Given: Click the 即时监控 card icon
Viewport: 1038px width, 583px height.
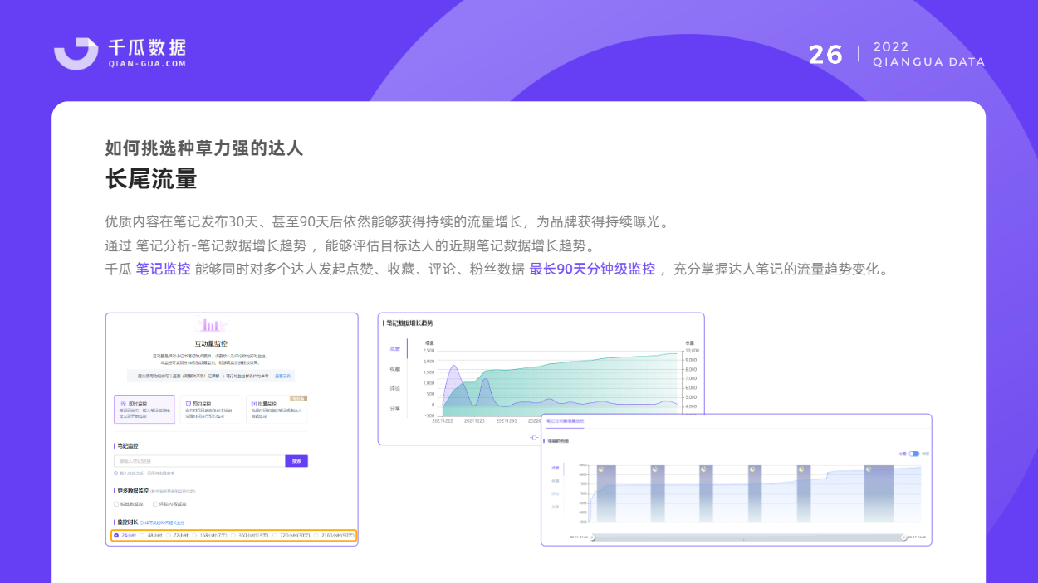Looking at the screenshot, I should (x=123, y=403).
